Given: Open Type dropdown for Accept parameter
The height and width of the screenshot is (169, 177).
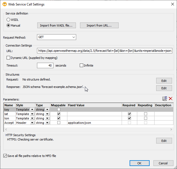Looking at the screenshot, I should point(47,123).
